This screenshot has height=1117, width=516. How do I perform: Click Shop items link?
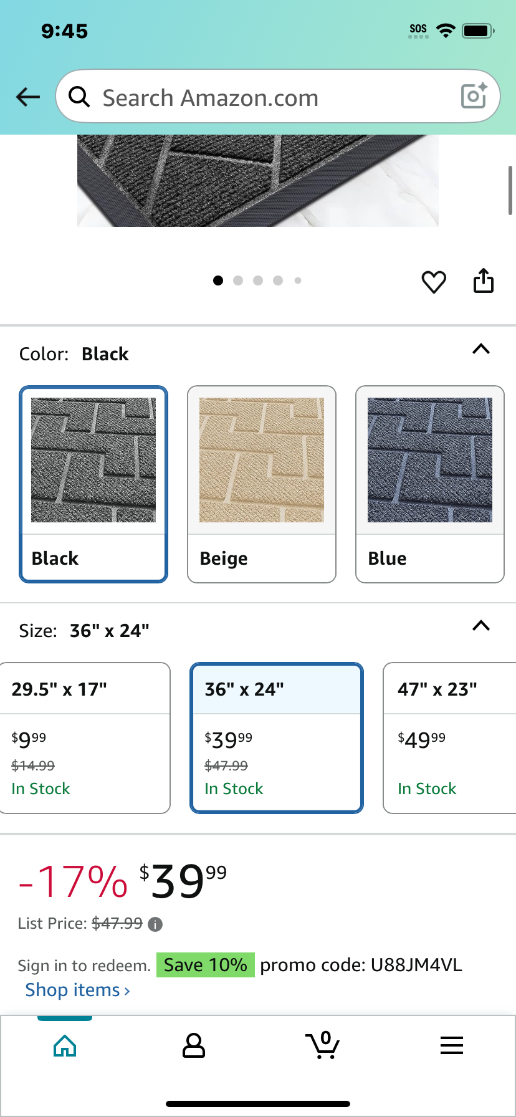pos(78,990)
